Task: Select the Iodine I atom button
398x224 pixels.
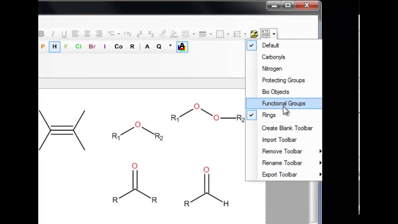Action: [105, 47]
